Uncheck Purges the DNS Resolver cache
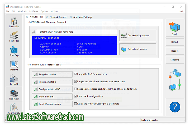This screenshot has height=127, width=190. [75, 74]
